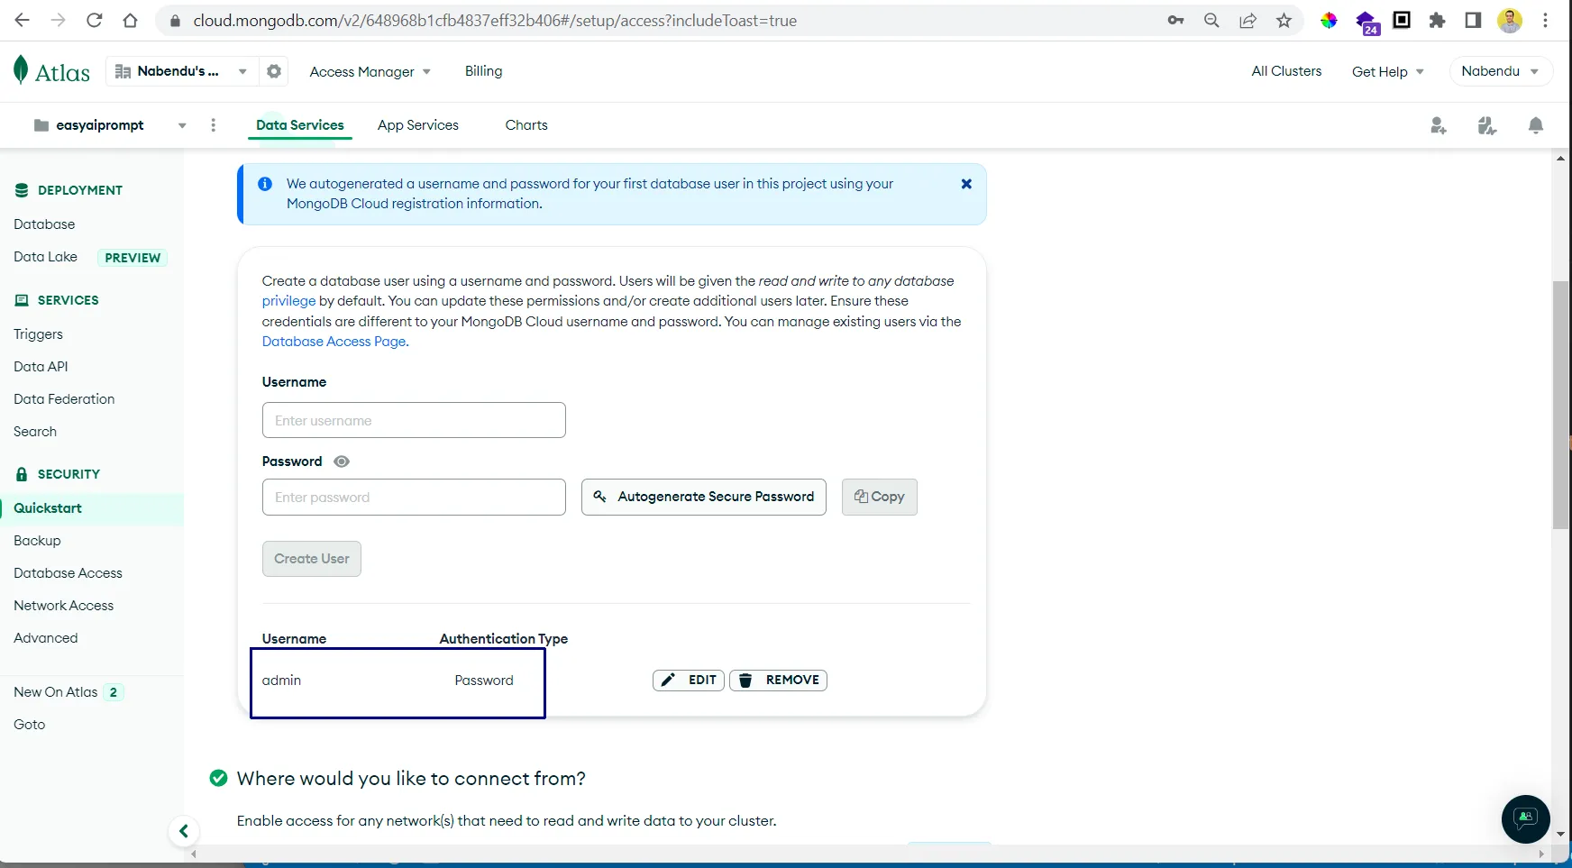Open Nabendu user account dropdown

click(x=1501, y=71)
